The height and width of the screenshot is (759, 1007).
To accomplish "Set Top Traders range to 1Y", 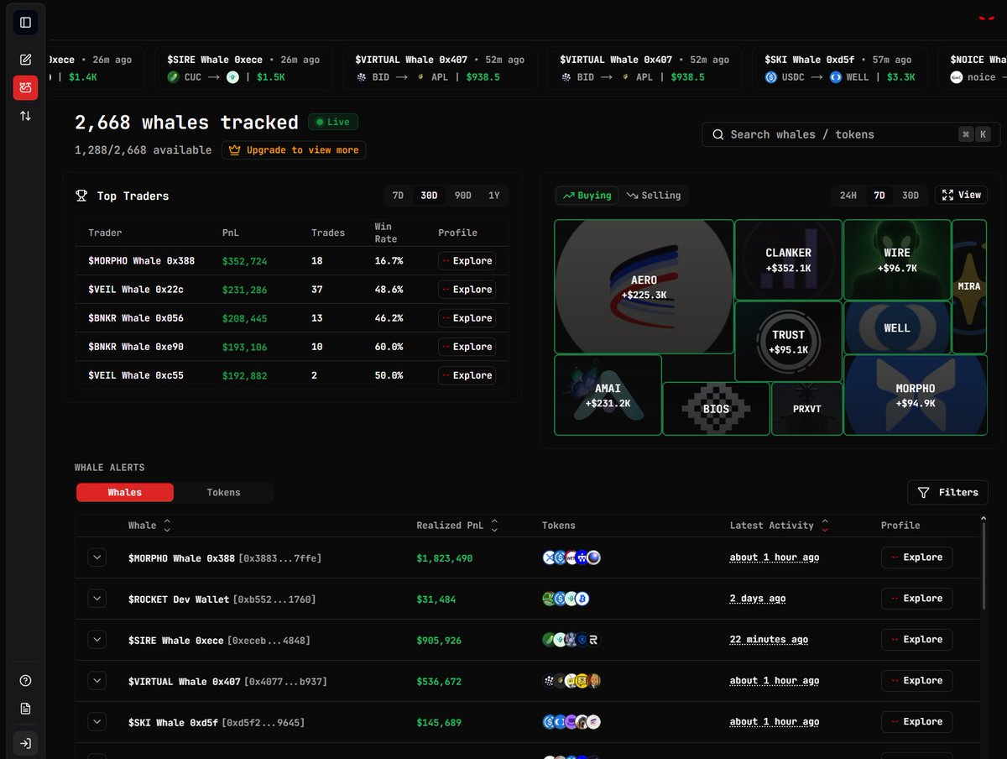I will pos(493,196).
